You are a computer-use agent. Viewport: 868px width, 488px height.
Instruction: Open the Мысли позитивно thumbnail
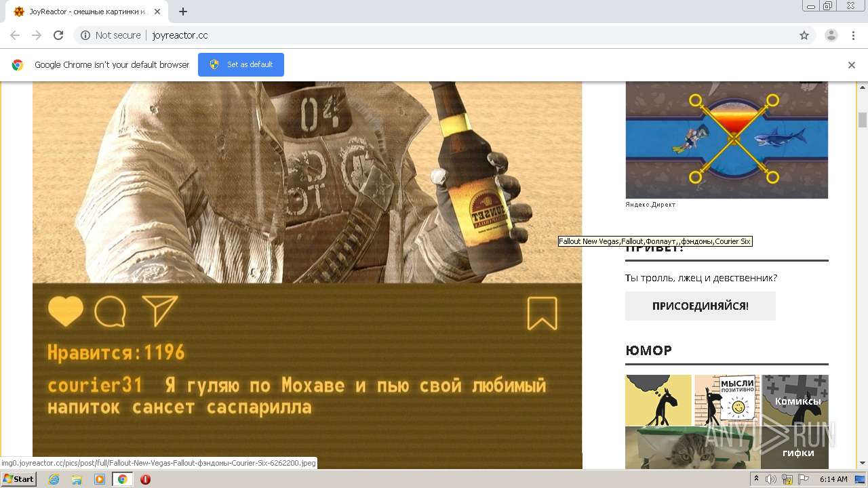pos(727,400)
